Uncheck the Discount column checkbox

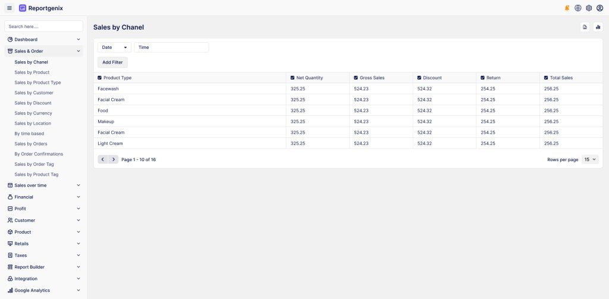coord(419,78)
